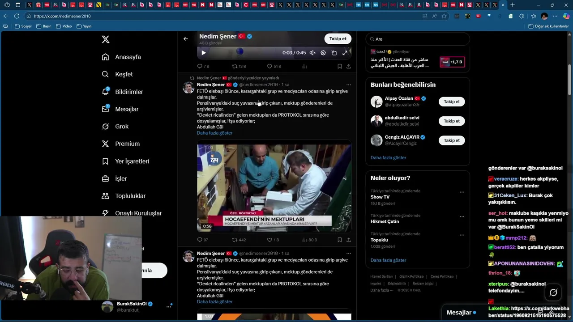573x322 pixels.
Task: Open Bildirimler bell icon
Action: (105, 92)
